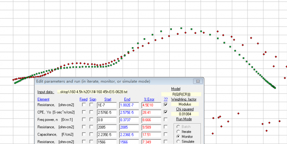Toggle Fixed for Resistance starting at 1E-7
The height and width of the screenshot is (144, 287).
pyautogui.click(x=84, y=105)
